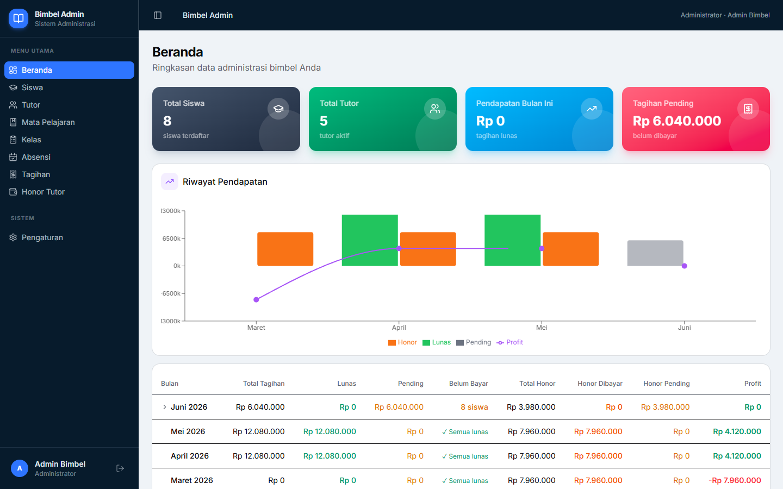Click the Pengaturan gear icon

(x=13, y=237)
